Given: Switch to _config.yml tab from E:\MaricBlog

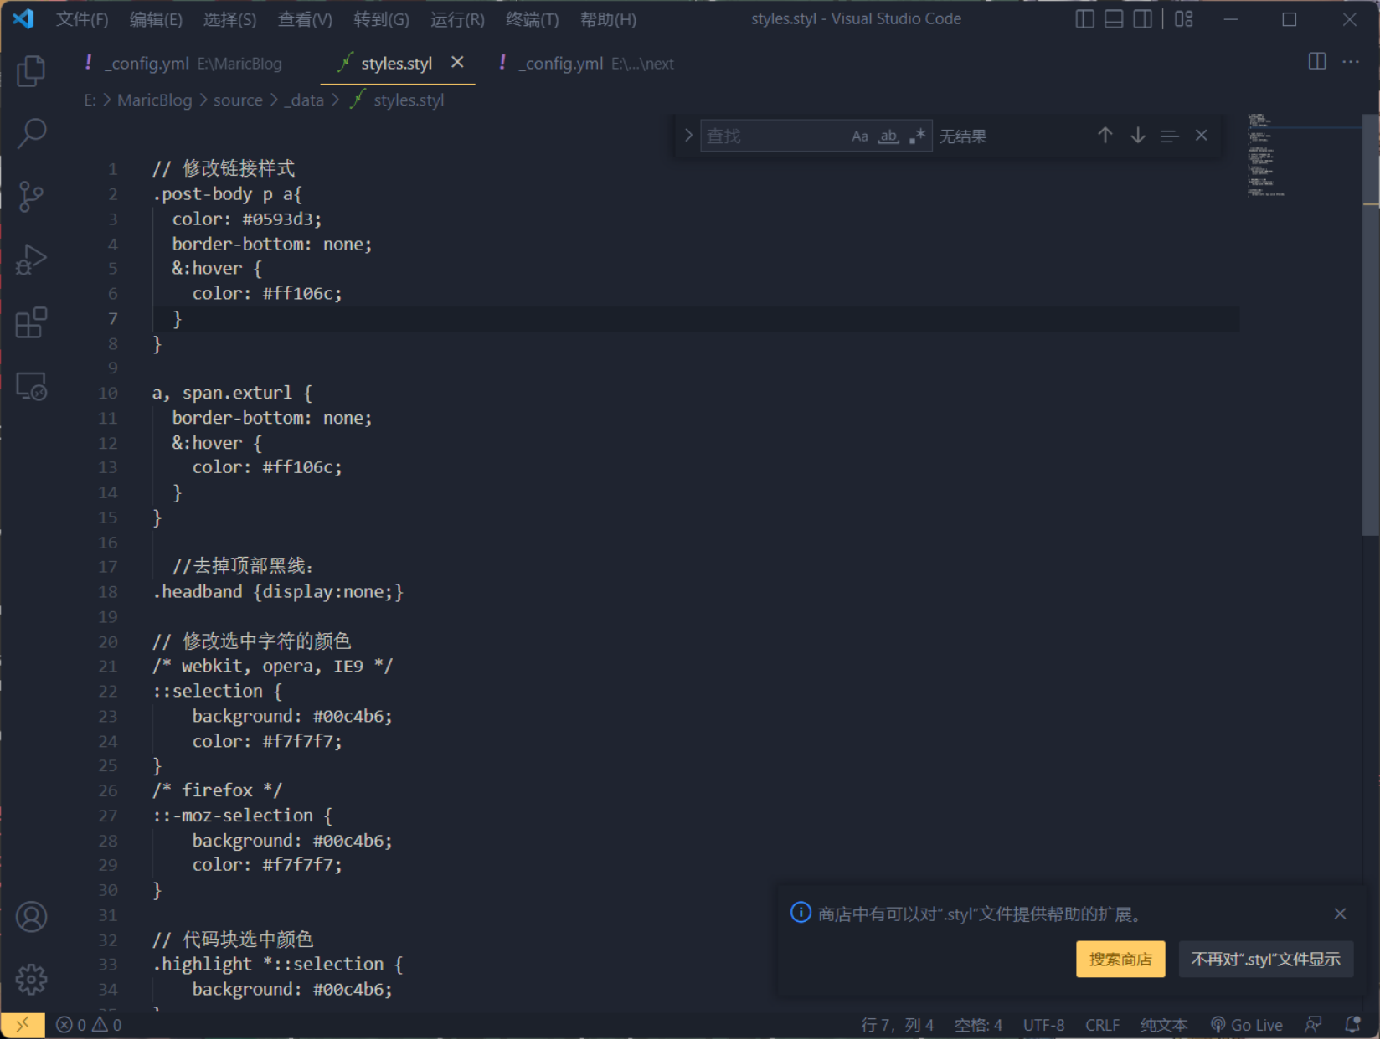Looking at the screenshot, I should coord(184,64).
